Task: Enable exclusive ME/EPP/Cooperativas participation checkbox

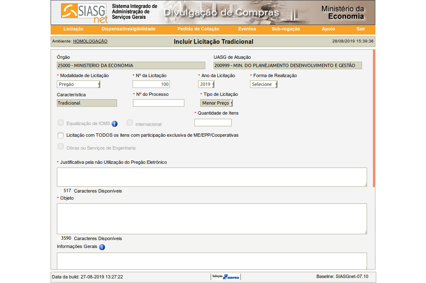Action: 61,135
